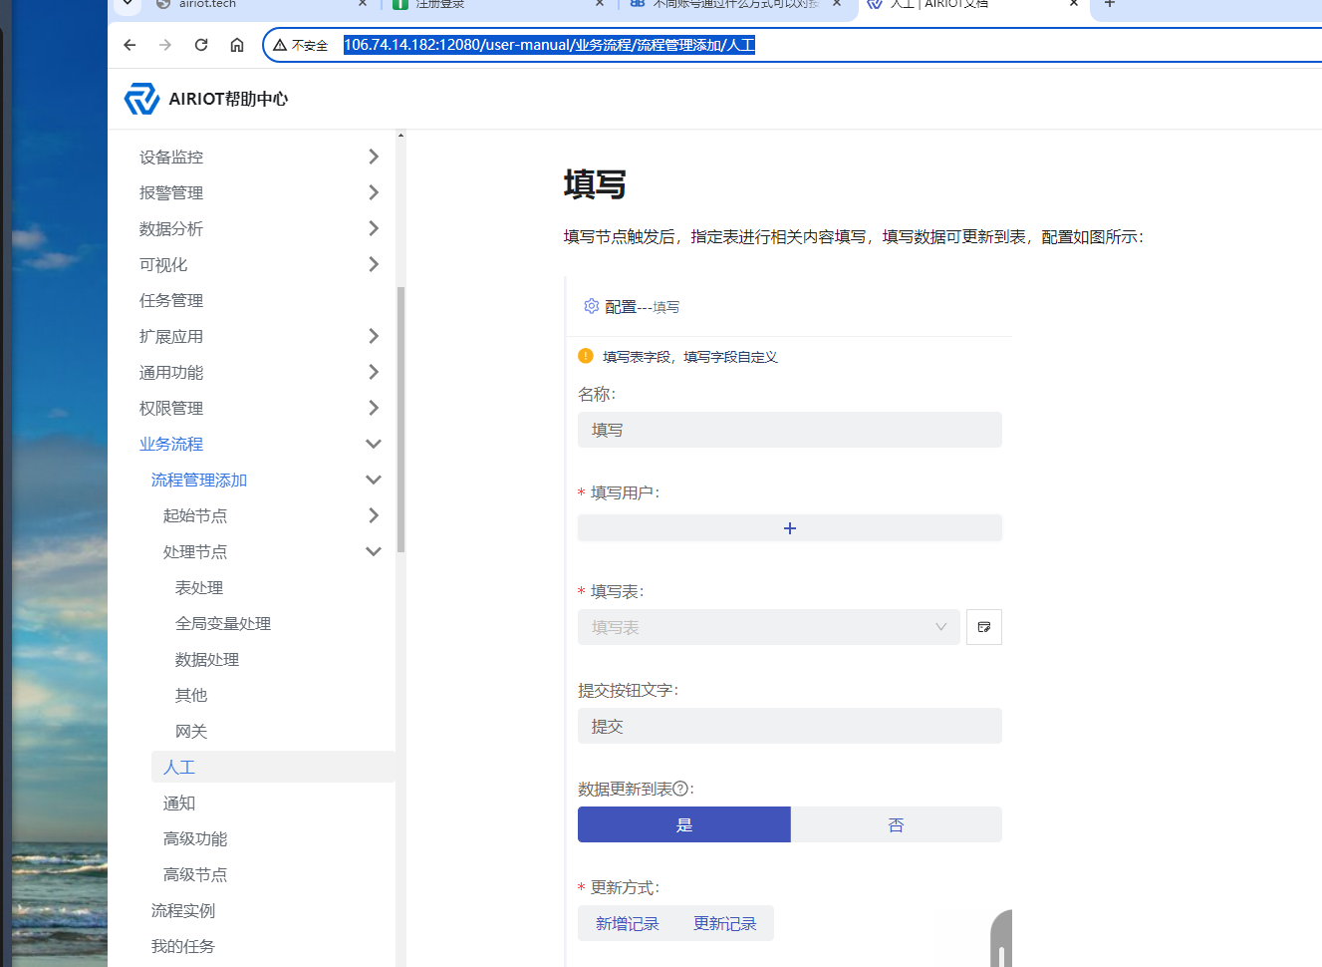Open the 高级节点 sidebar page
This screenshot has height=967, width=1322.
click(195, 874)
